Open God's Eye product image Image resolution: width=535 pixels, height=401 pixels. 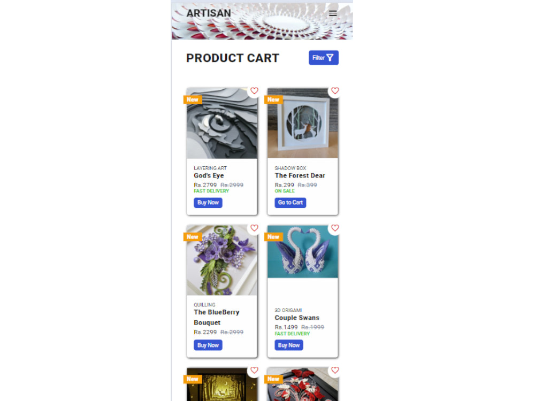click(222, 123)
